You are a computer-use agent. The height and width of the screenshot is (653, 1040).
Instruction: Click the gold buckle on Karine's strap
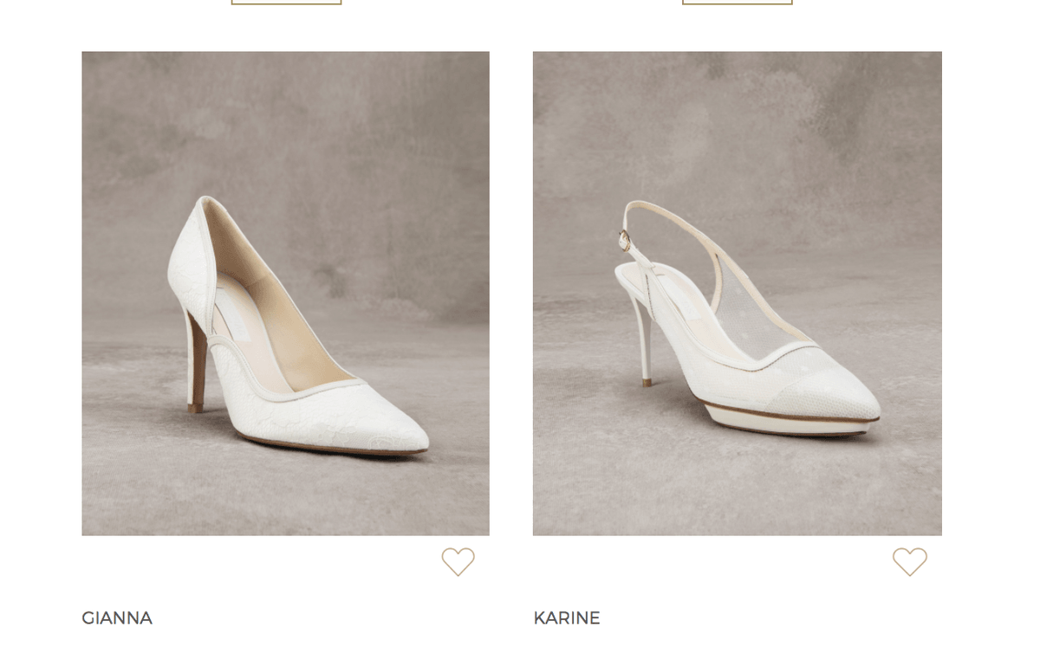[622, 240]
